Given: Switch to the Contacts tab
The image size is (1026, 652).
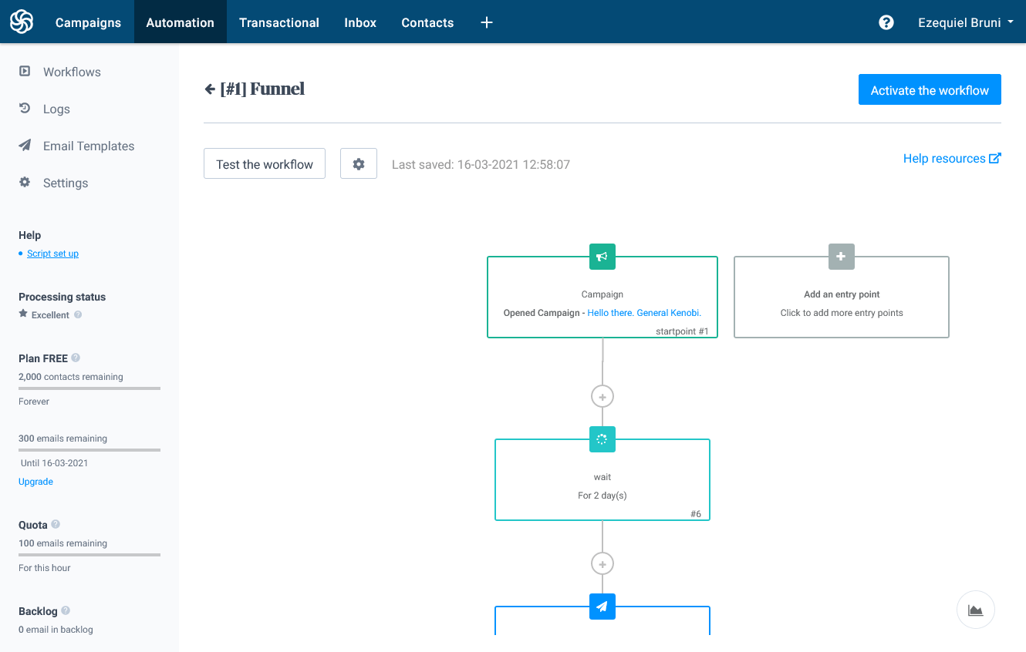Looking at the screenshot, I should coord(427,22).
